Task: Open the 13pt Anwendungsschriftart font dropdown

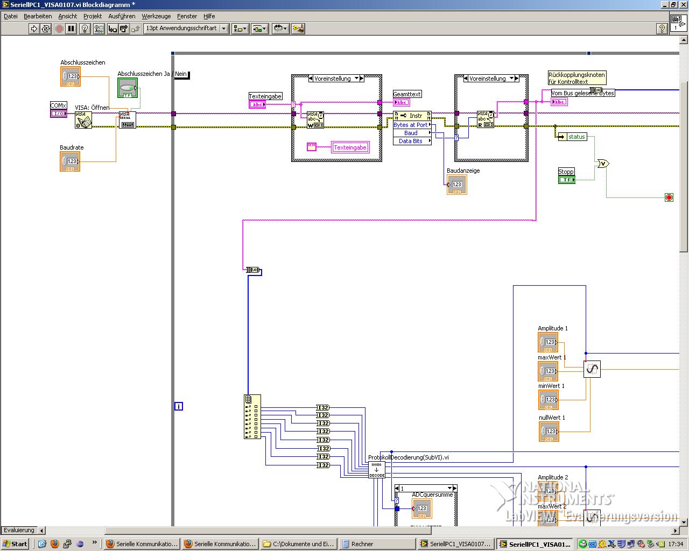Action: click(x=186, y=29)
